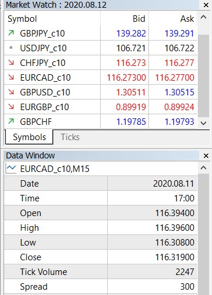Click the red down arrow beside EURCAD_c10
This screenshot has height=295, width=212.
[11, 77]
